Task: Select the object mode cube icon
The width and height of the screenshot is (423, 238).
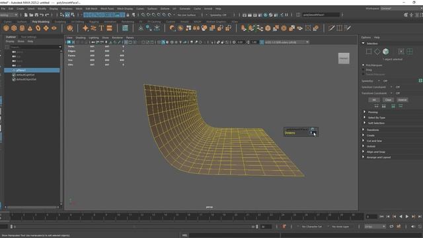Action: 386,52
